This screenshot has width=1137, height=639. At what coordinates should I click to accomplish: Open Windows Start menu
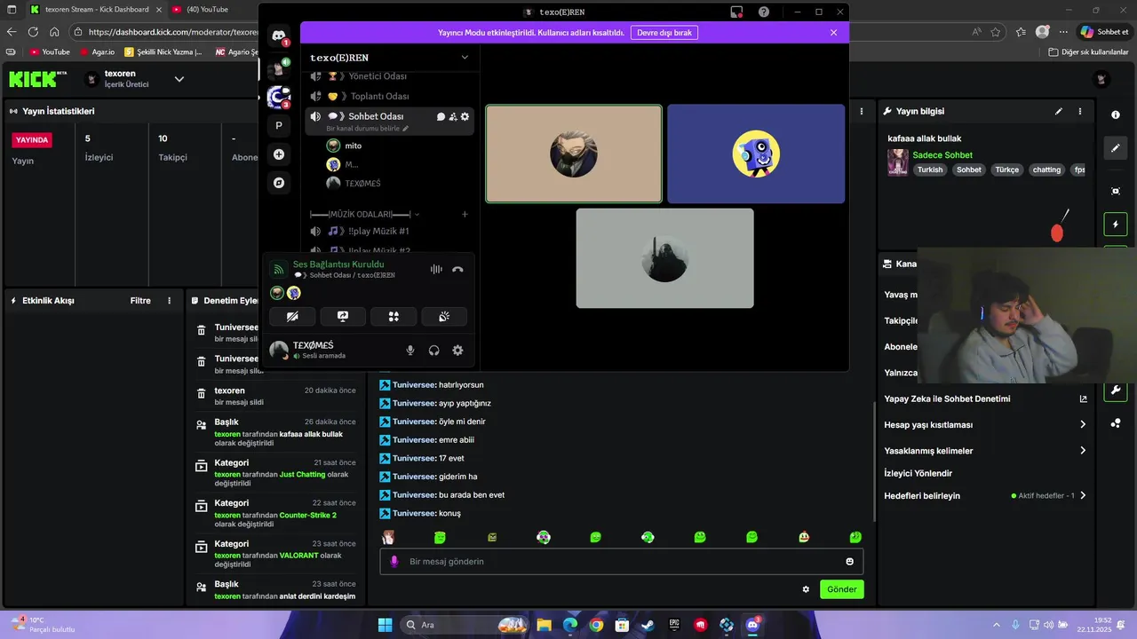click(385, 625)
